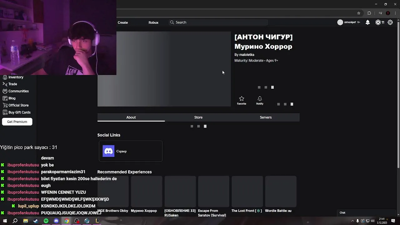Click the microphone tray icon
This screenshot has height=225, width=400.
(357, 221)
